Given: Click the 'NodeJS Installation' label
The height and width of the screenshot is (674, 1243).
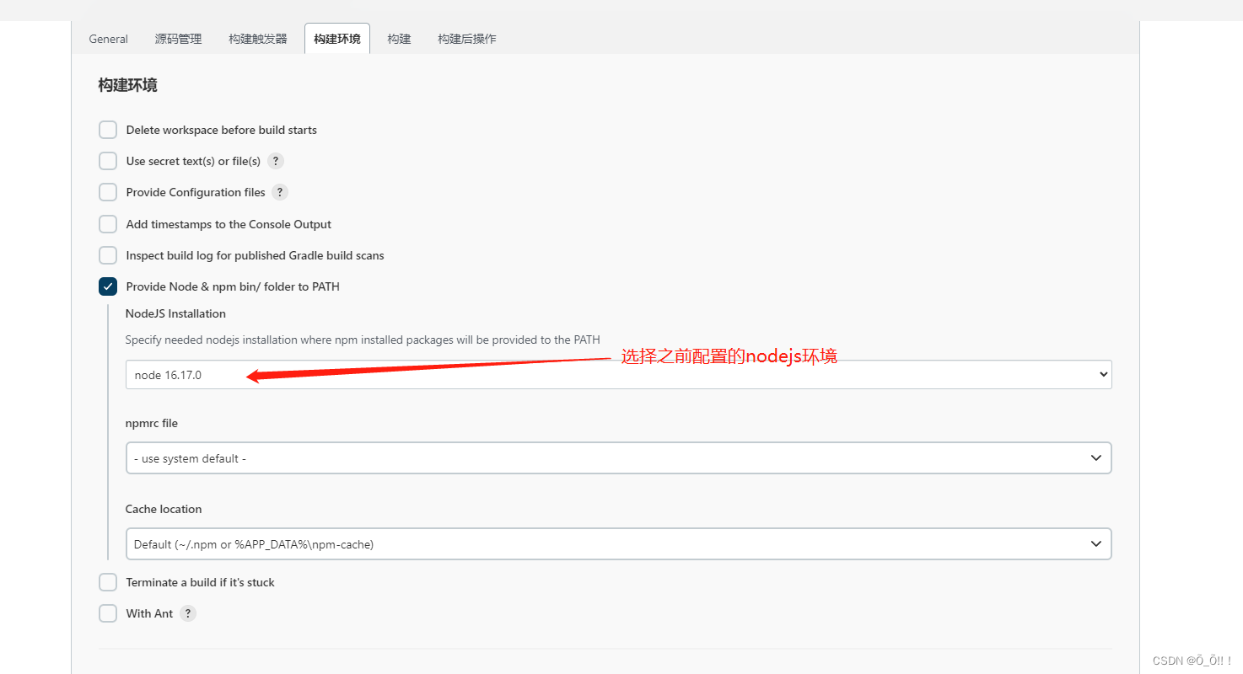Looking at the screenshot, I should tap(175, 313).
